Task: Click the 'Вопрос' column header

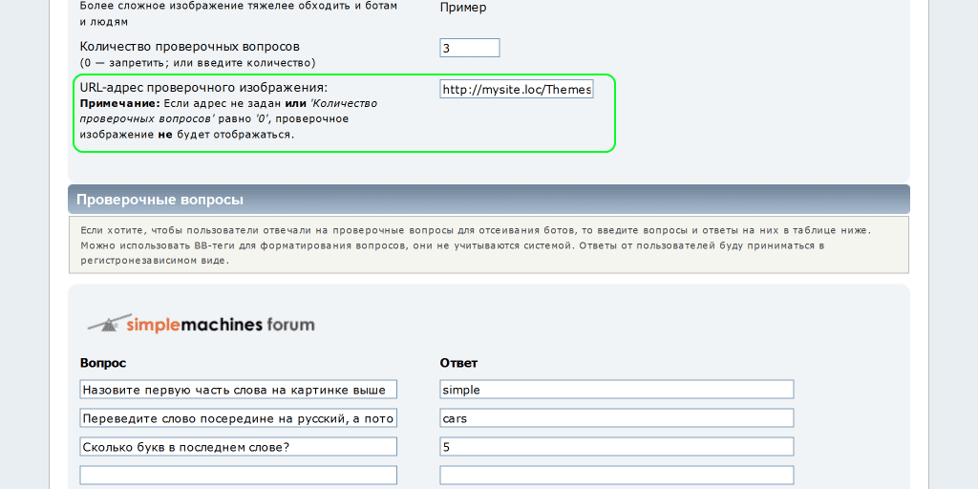Action: tap(103, 363)
